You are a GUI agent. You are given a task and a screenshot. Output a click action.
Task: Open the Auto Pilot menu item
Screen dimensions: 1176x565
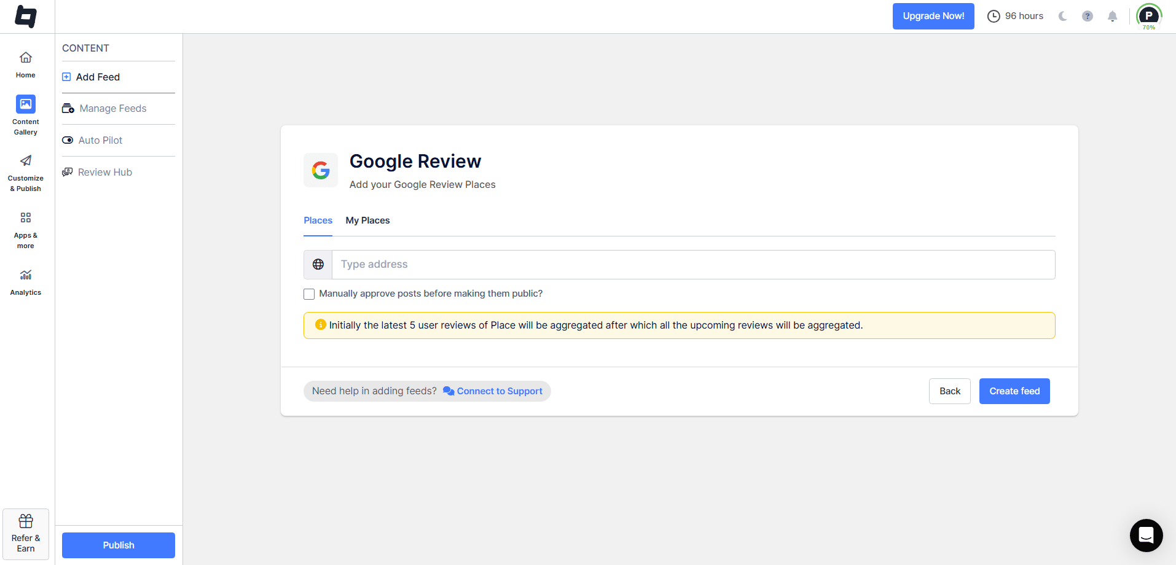100,141
